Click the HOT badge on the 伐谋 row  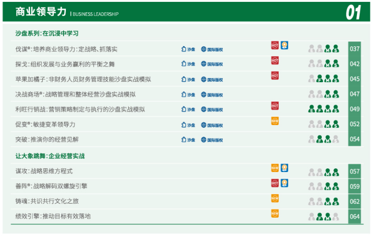coord(275,46)
